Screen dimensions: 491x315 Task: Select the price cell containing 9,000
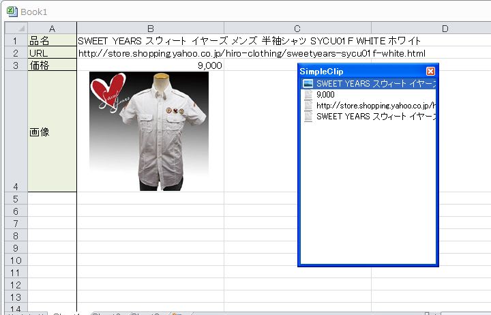point(150,65)
